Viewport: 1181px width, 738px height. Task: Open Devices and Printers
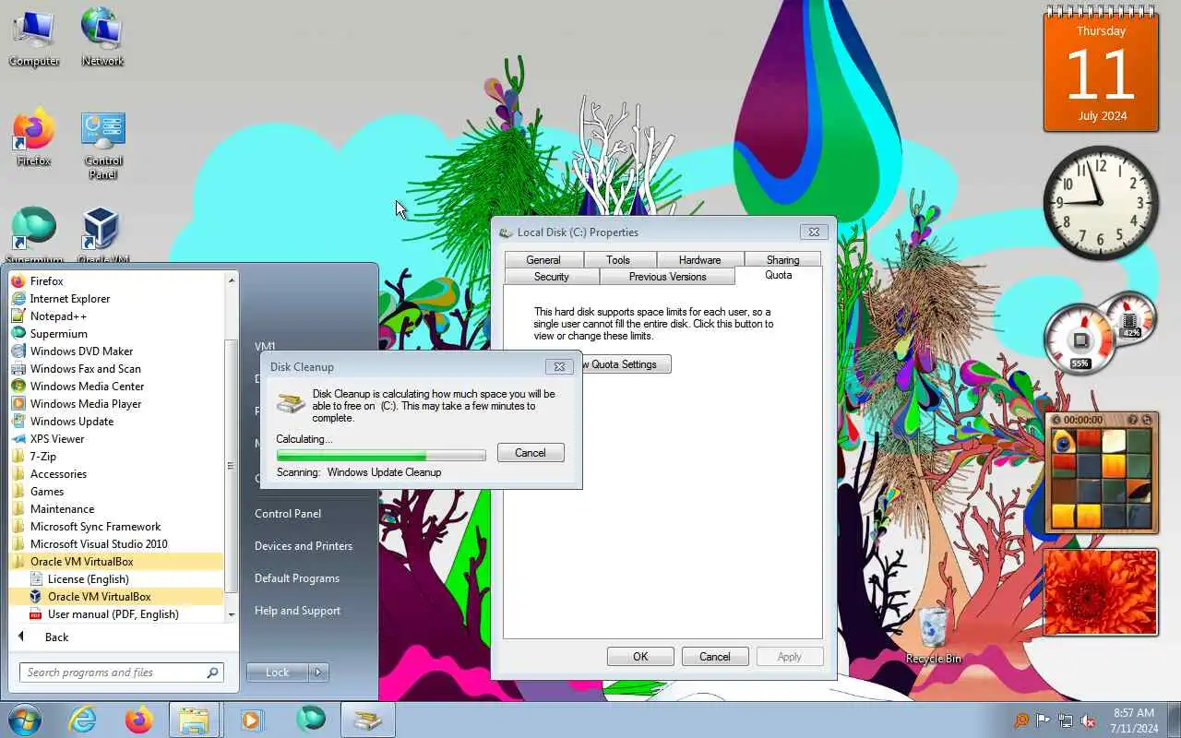[304, 546]
